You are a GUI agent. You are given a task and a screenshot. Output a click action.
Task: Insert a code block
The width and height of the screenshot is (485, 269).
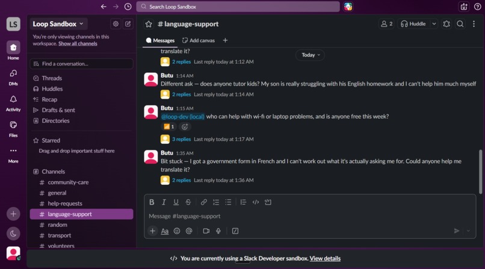point(268,202)
